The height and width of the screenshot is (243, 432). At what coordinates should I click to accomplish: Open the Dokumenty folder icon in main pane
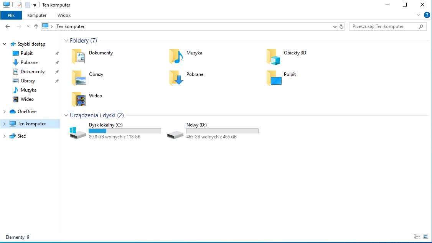point(79,56)
